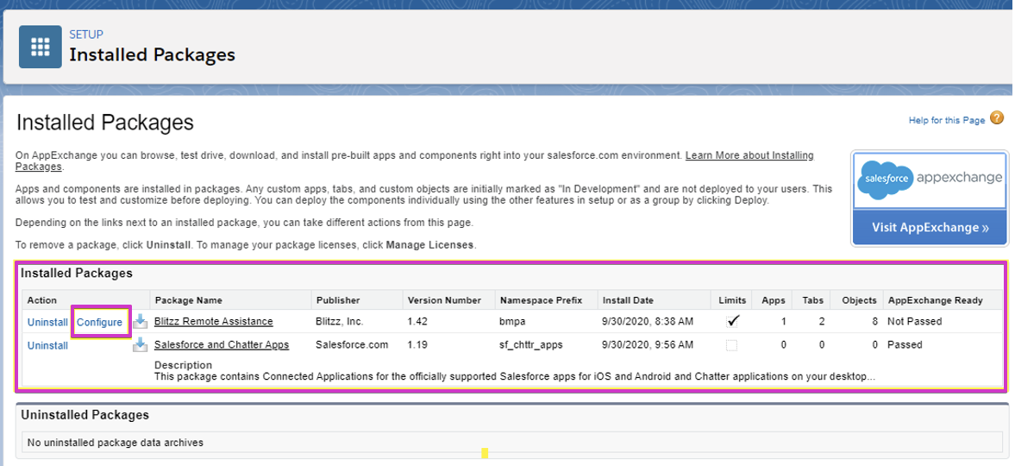Open Help for this Page link
Screen dimensions: 1015x466
946,120
